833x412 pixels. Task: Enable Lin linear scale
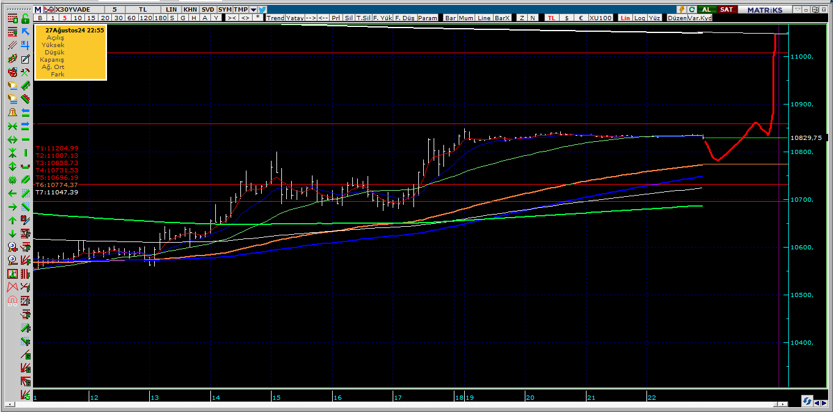[625, 18]
